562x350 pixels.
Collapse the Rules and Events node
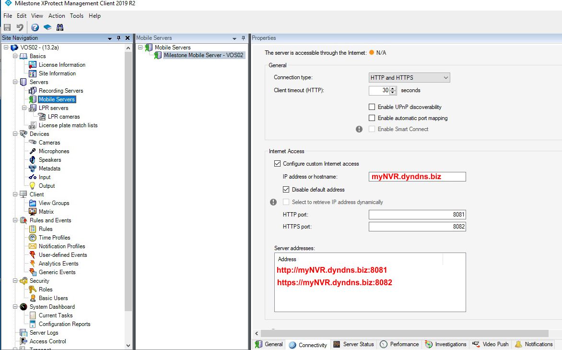[x=15, y=220]
